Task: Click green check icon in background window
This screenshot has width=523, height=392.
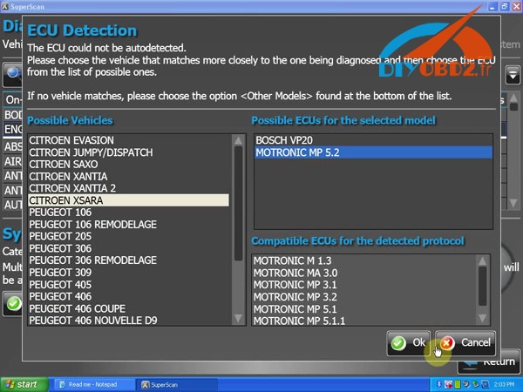Action: pos(14,304)
